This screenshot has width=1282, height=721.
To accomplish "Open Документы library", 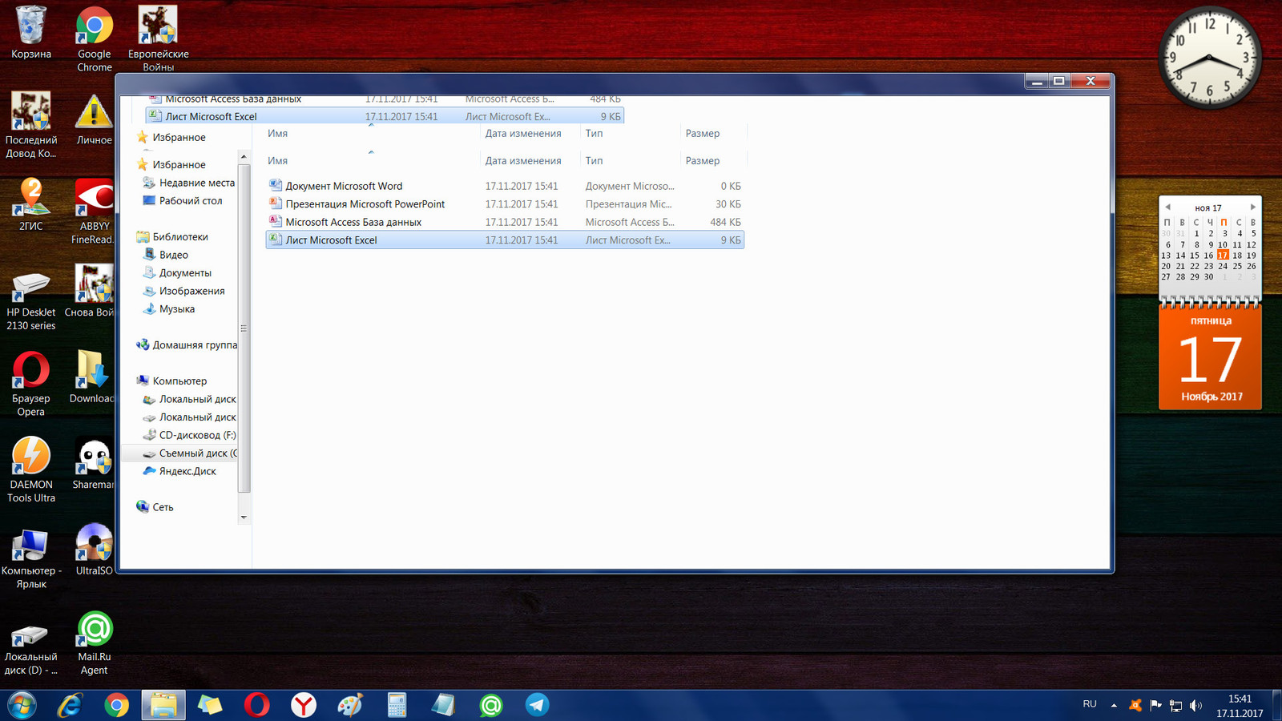I will point(177,273).
